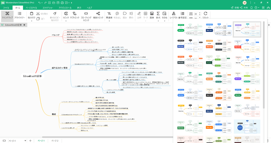Screen dimensions: 271x143
Task: Click the 共有 share button
Action: (244, 7)
